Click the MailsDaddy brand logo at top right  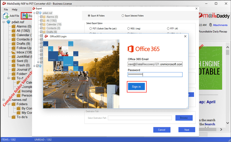[x=214, y=16]
